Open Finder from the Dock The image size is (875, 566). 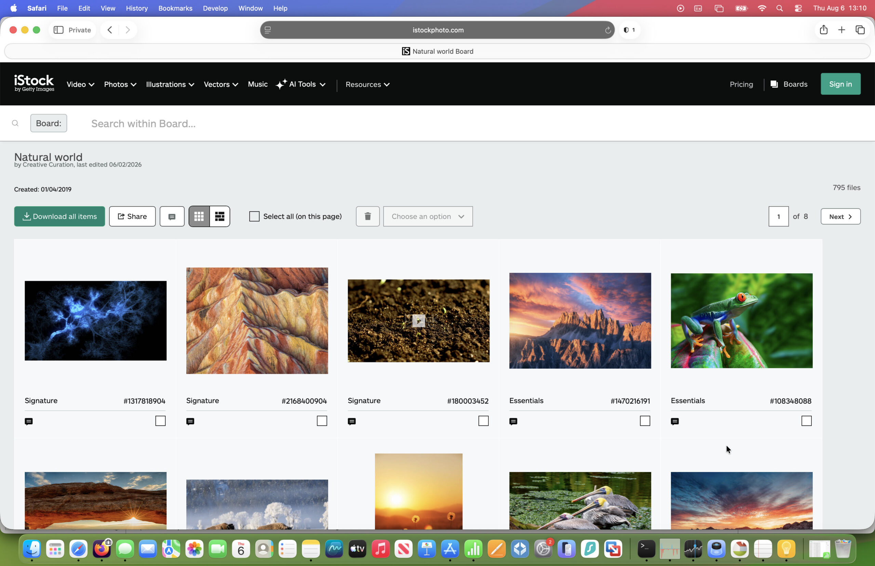pyautogui.click(x=32, y=549)
